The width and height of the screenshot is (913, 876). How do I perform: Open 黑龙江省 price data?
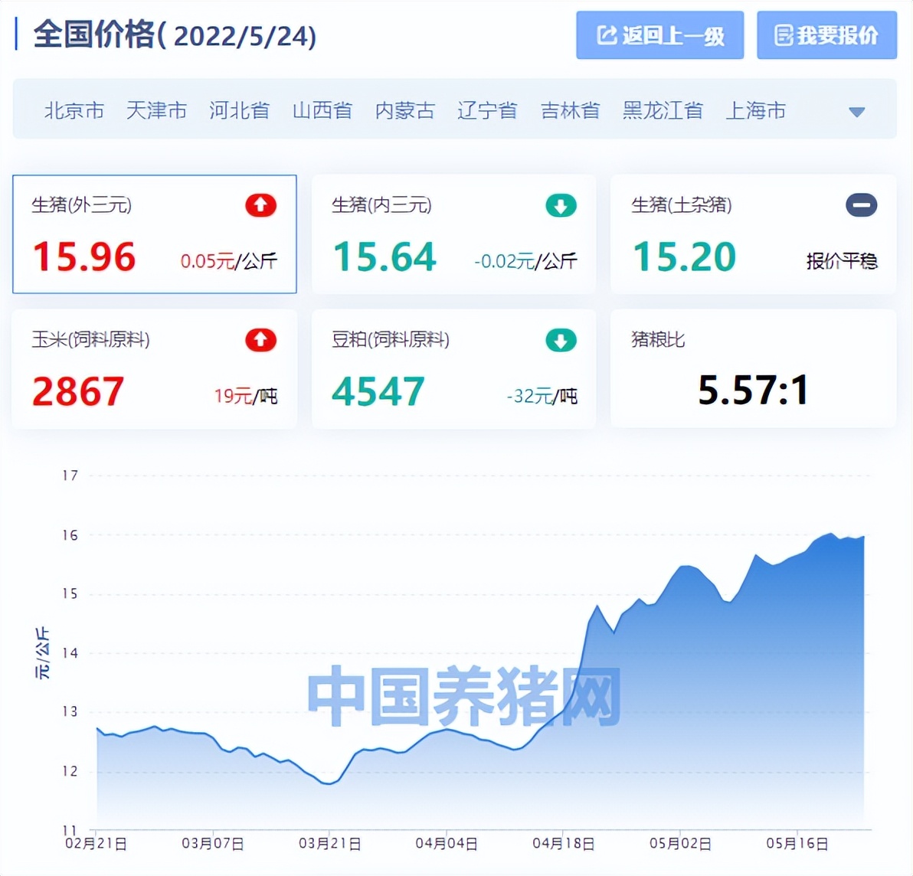[663, 111]
